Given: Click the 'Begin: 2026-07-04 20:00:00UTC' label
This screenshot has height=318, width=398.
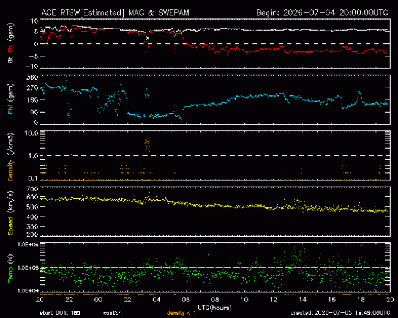Looking at the screenshot, I should tap(322, 13).
